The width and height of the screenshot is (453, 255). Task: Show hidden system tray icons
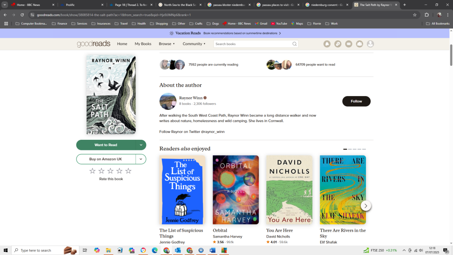point(404,250)
